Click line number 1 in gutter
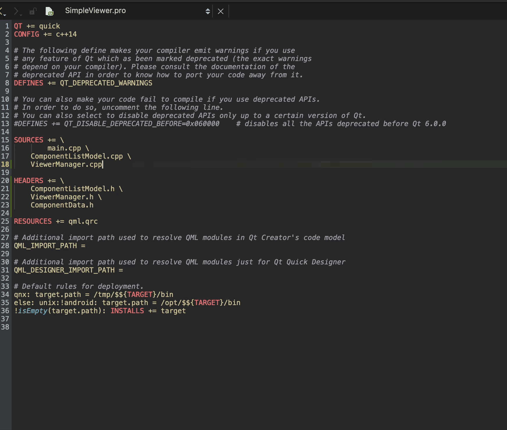 [x=7, y=26]
